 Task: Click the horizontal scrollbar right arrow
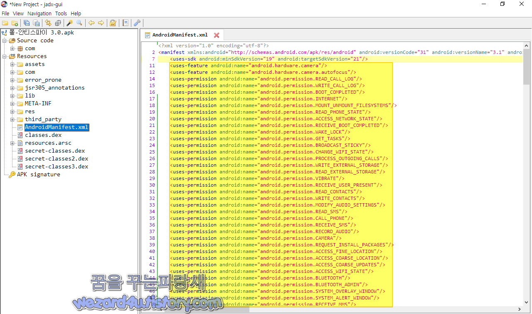(520, 309)
